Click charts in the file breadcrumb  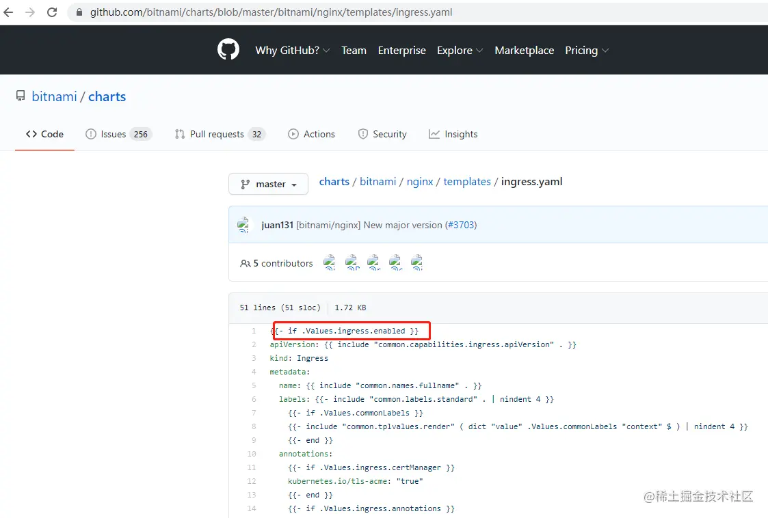(x=334, y=182)
